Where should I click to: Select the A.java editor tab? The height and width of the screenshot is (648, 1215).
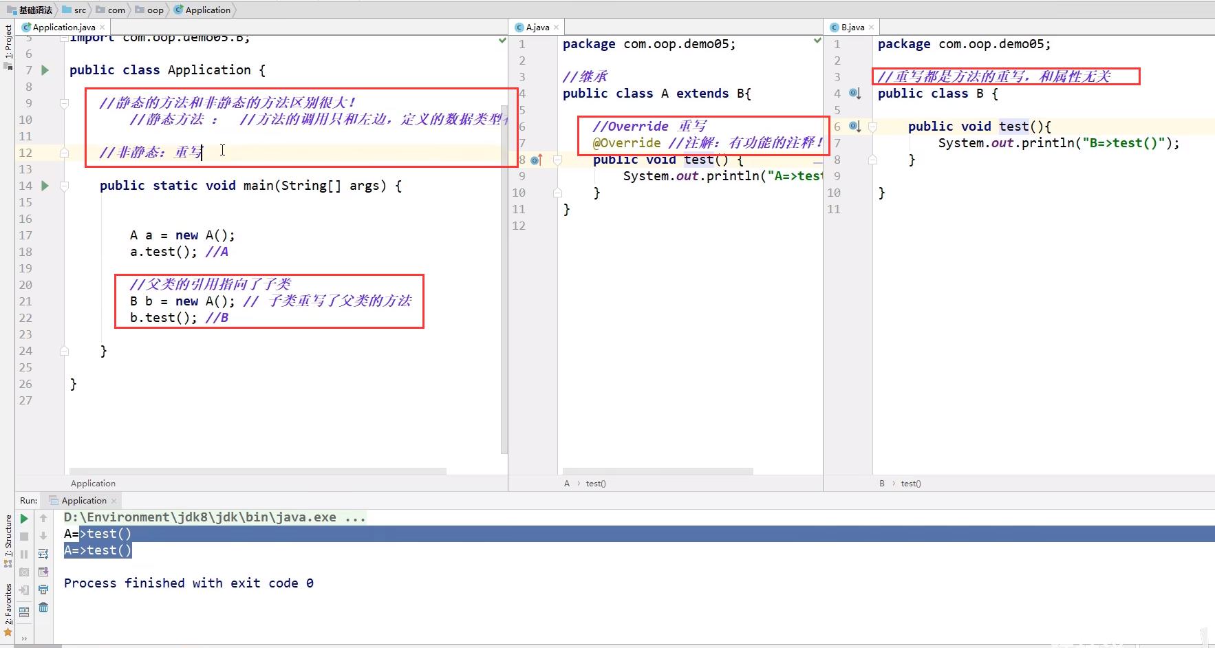tap(537, 28)
